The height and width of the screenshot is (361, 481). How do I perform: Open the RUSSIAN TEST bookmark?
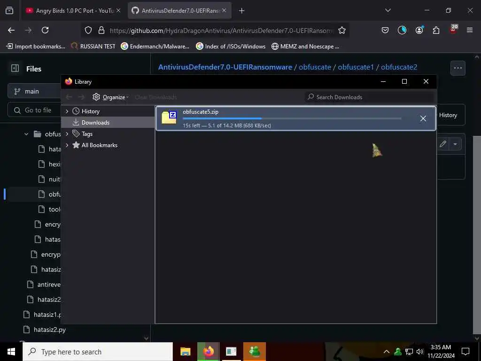point(93,47)
